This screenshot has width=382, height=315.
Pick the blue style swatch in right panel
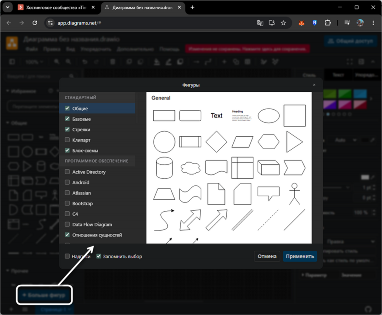click(x=360, y=94)
